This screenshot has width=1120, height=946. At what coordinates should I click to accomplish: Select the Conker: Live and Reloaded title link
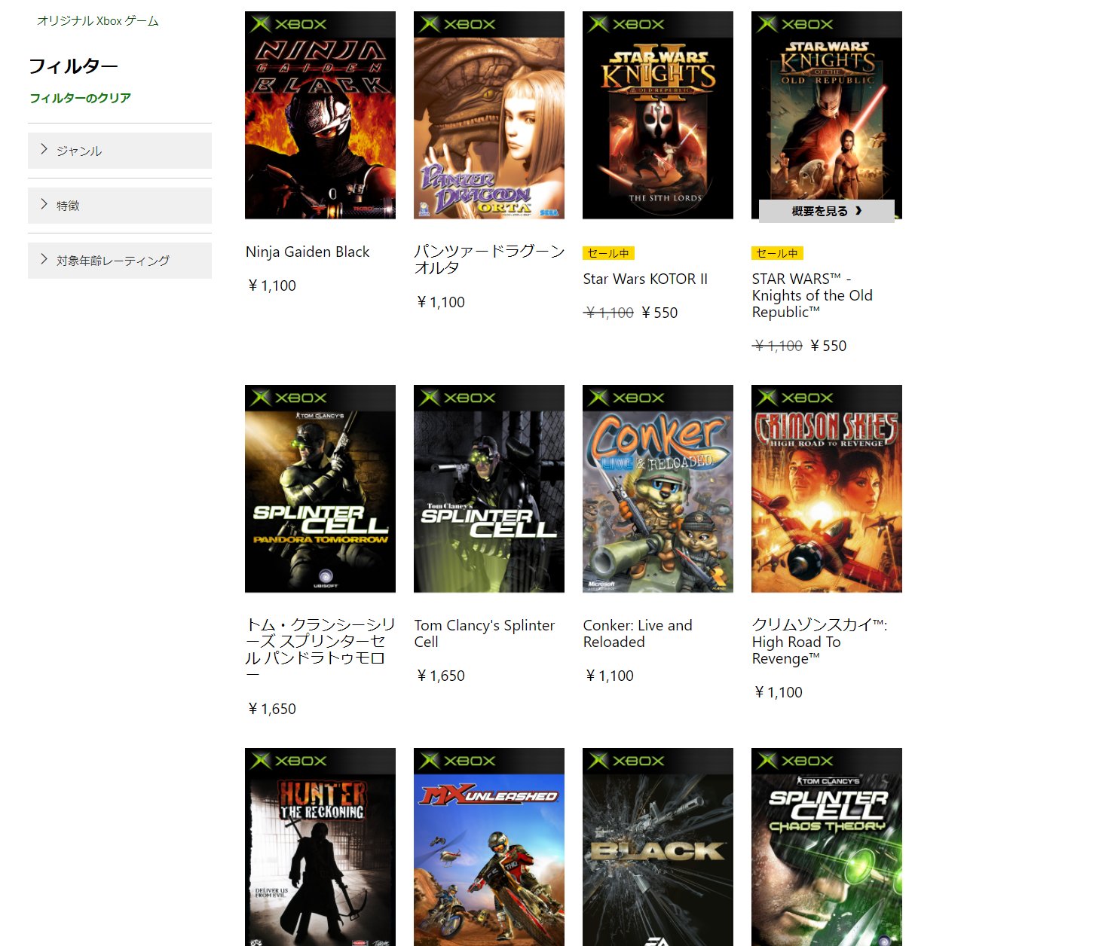638,633
